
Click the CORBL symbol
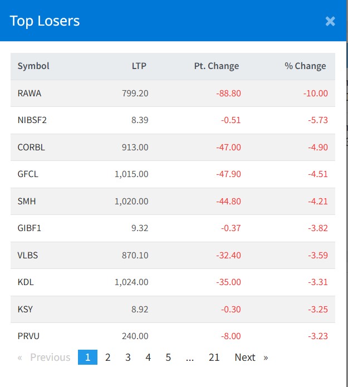coord(31,148)
